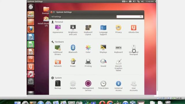Launch LibreOffice Impress from launcher
The width and height of the screenshot is (185, 104).
[31, 52]
